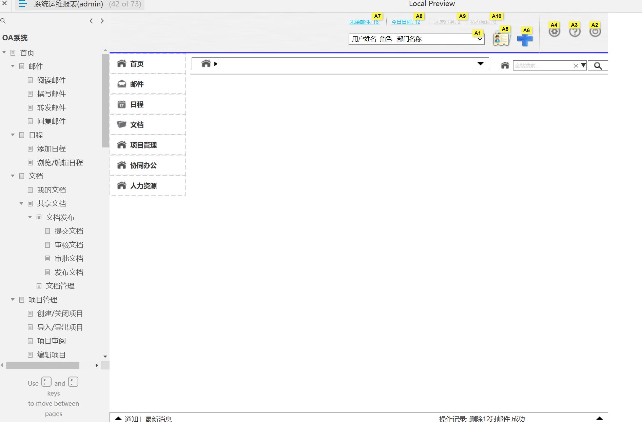642x422 pixels.
Task: Select the 发布文档 page in tree
Action: click(x=69, y=272)
